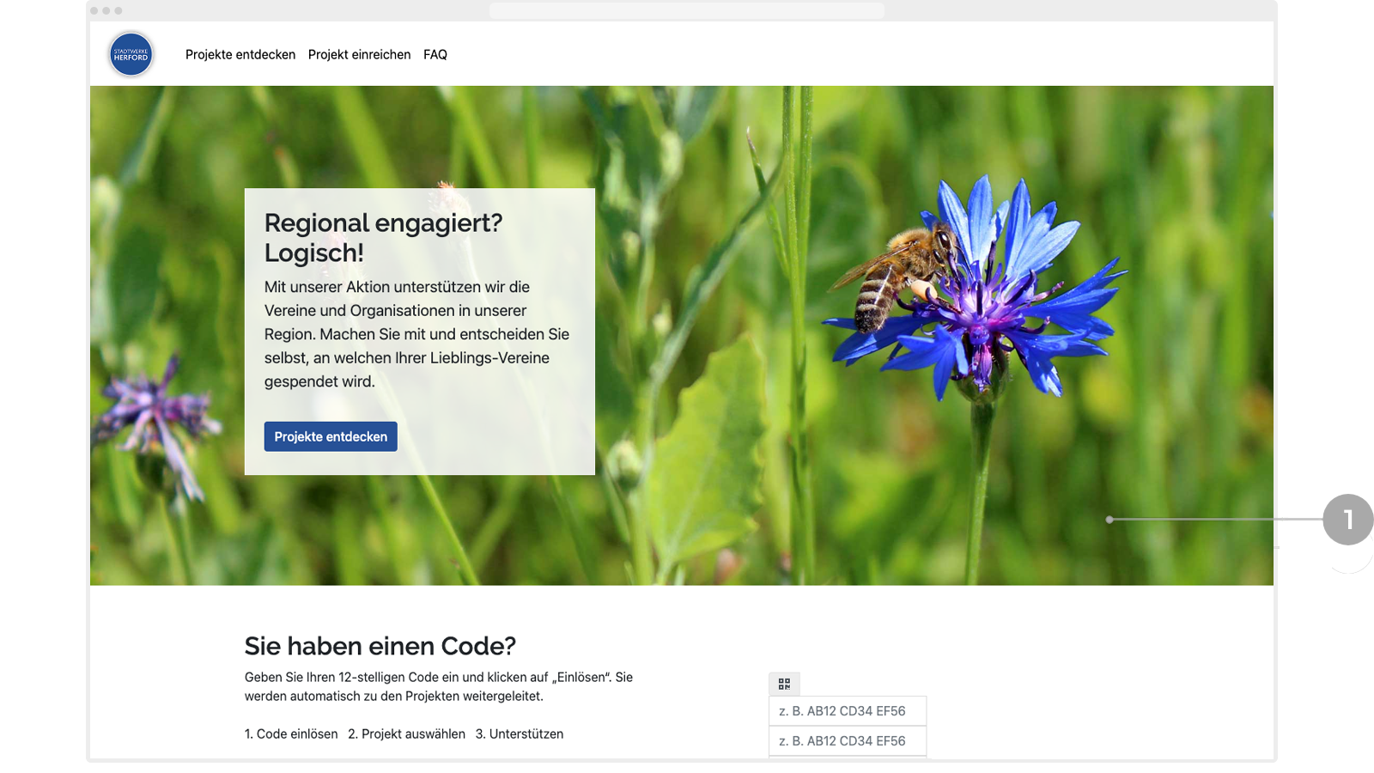Click the first code input showing AB12 CD34 EF56
The image size is (1374, 773).
point(847,710)
